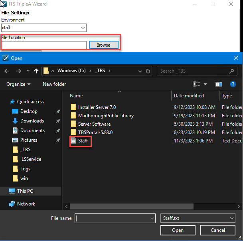Click New folder in the toolbar
Screen dimensions: 243x241
pos(54,84)
